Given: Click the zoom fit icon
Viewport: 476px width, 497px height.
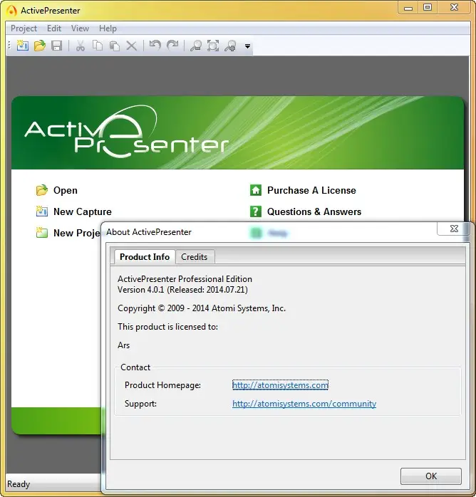Looking at the screenshot, I should point(213,46).
